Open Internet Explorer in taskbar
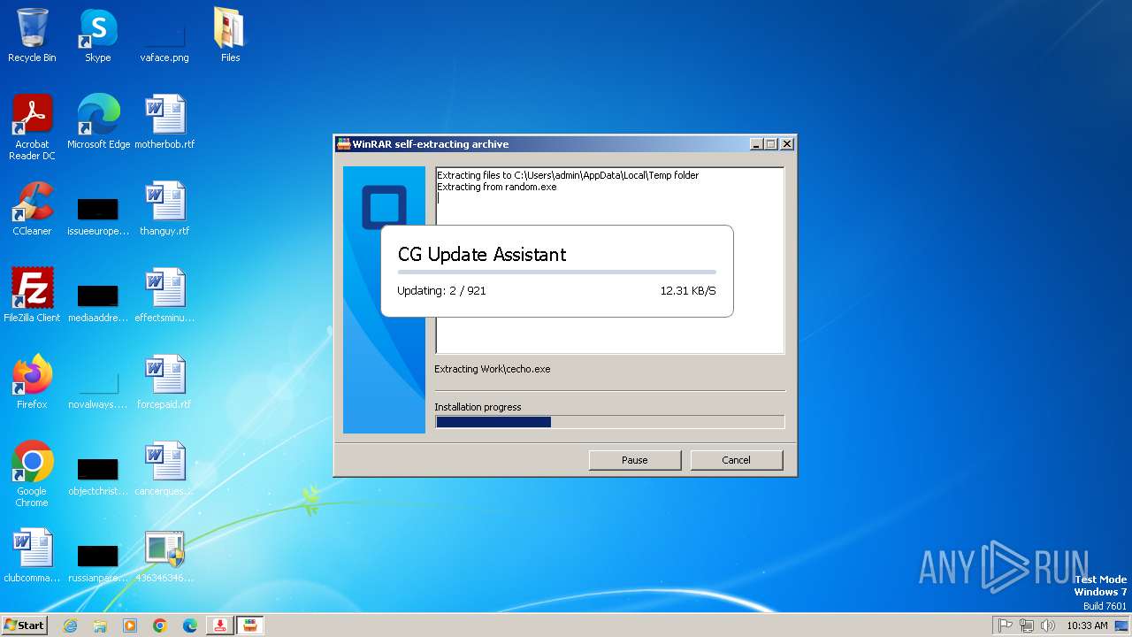1132x637 pixels. pyautogui.click(x=70, y=625)
